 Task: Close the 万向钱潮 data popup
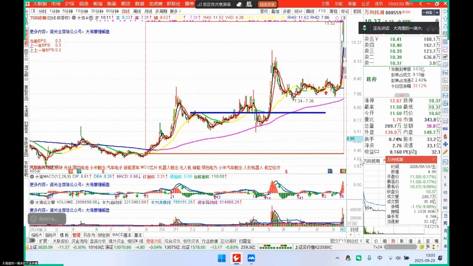coord(433,160)
